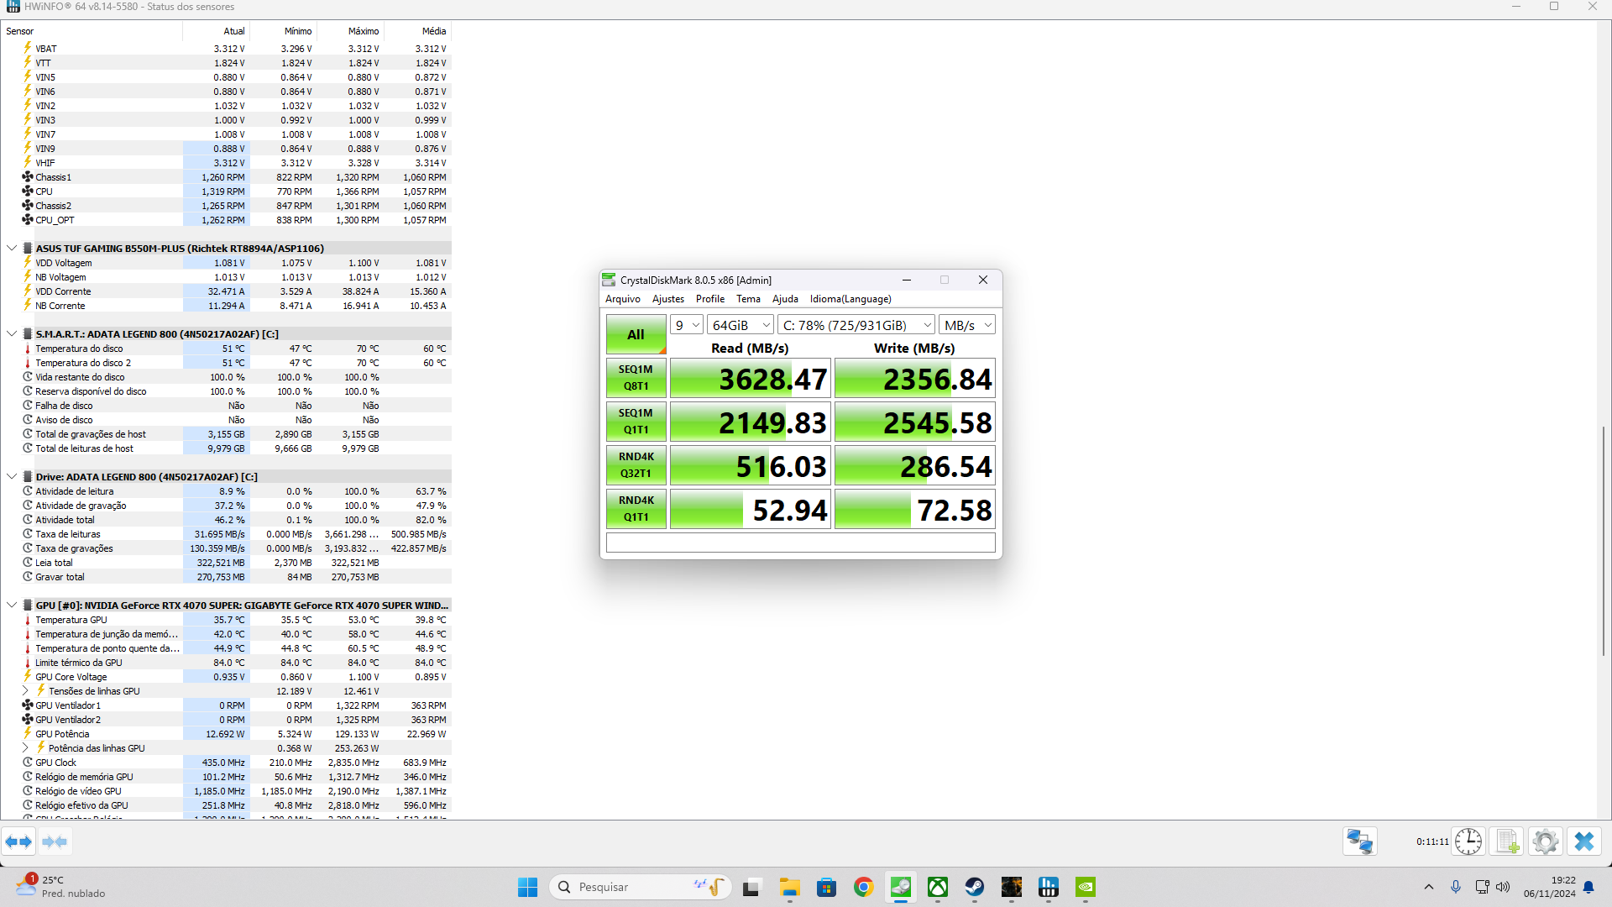Click the Máximo column header

pos(350,31)
